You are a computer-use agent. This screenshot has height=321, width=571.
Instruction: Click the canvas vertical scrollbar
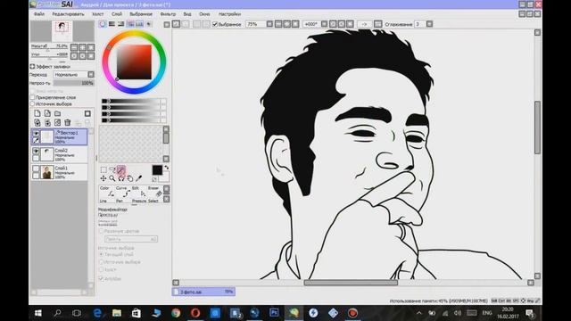point(537,128)
